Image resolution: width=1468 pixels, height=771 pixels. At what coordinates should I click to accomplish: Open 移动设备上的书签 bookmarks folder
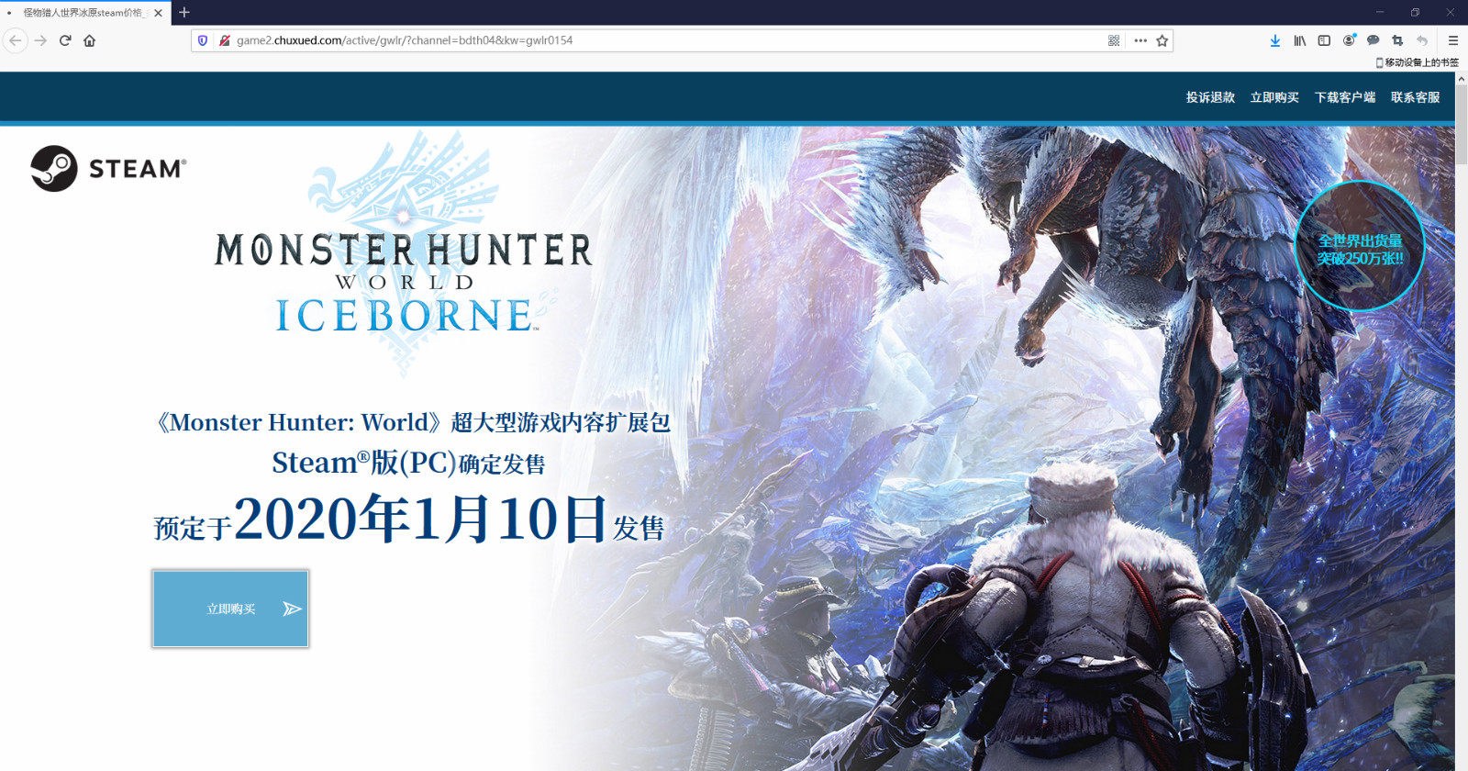pos(1417,62)
